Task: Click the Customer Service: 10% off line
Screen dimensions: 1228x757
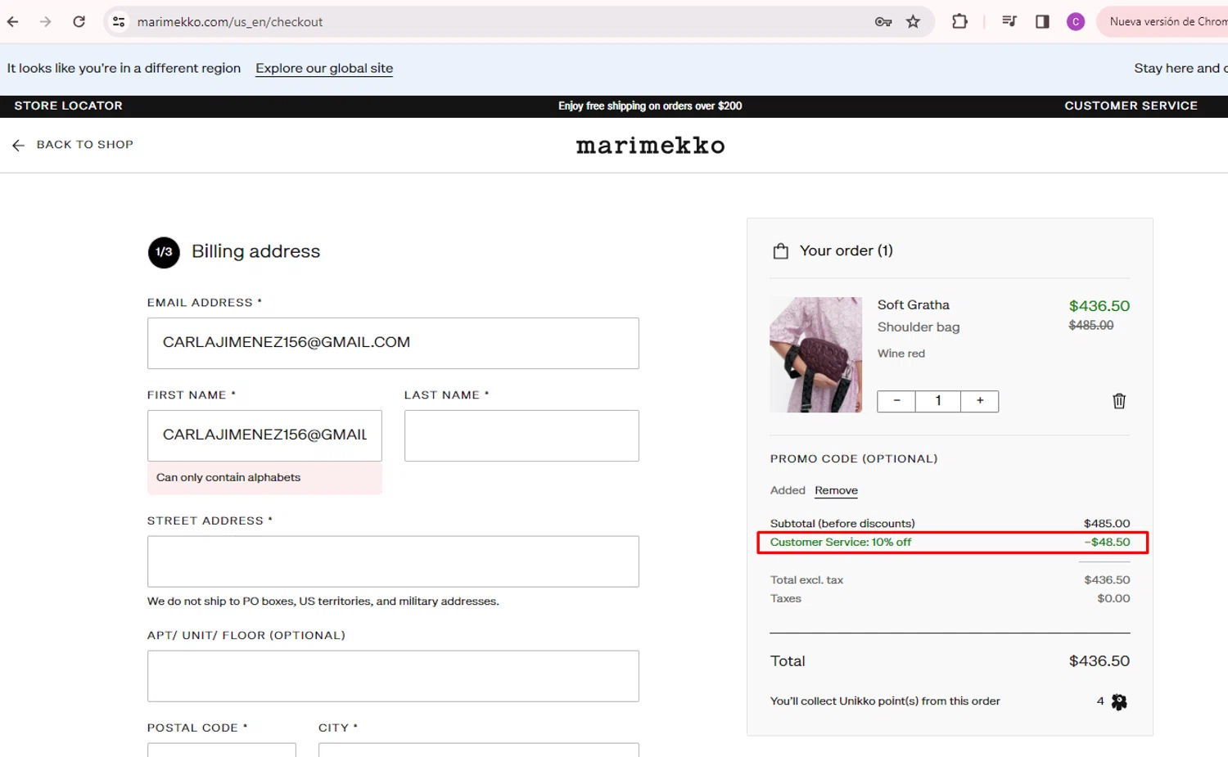Action: [x=950, y=542]
